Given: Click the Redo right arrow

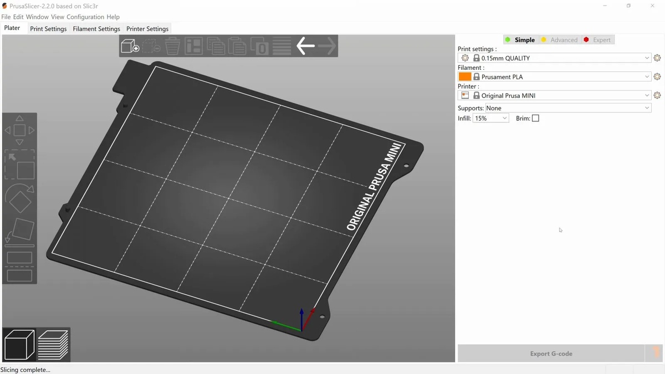Looking at the screenshot, I should click(x=327, y=46).
